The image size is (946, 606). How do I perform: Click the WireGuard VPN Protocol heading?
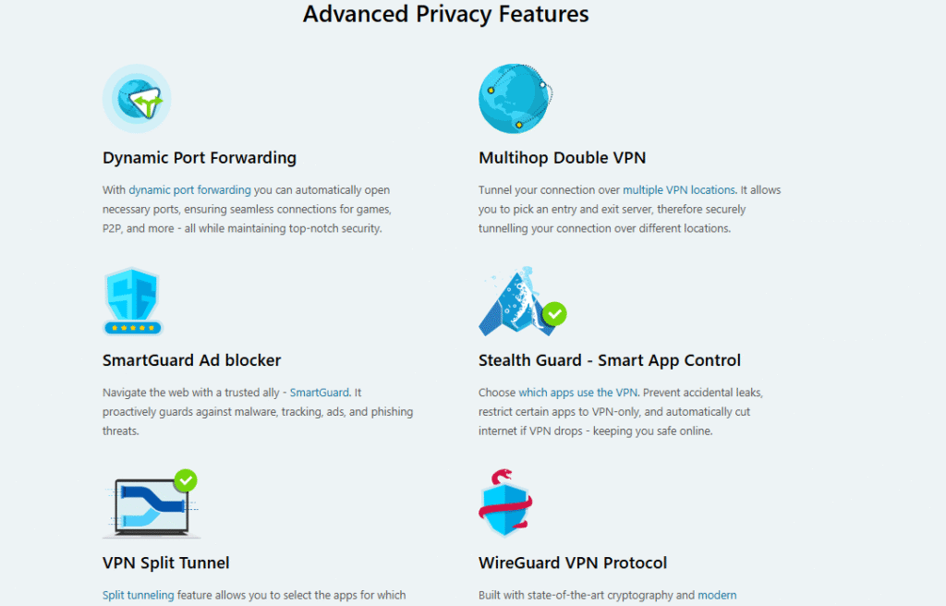(x=573, y=564)
